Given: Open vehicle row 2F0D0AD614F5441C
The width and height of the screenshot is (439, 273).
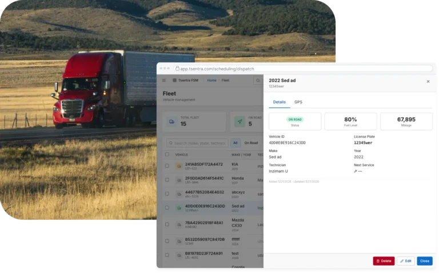Looking at the screenshot, I should (213, 180).
